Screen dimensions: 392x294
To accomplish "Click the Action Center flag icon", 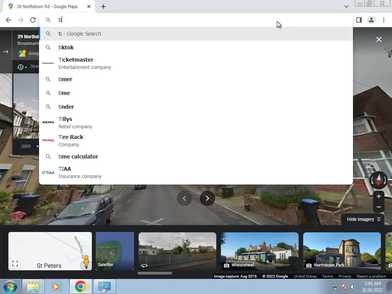I will tap(344, 287).
